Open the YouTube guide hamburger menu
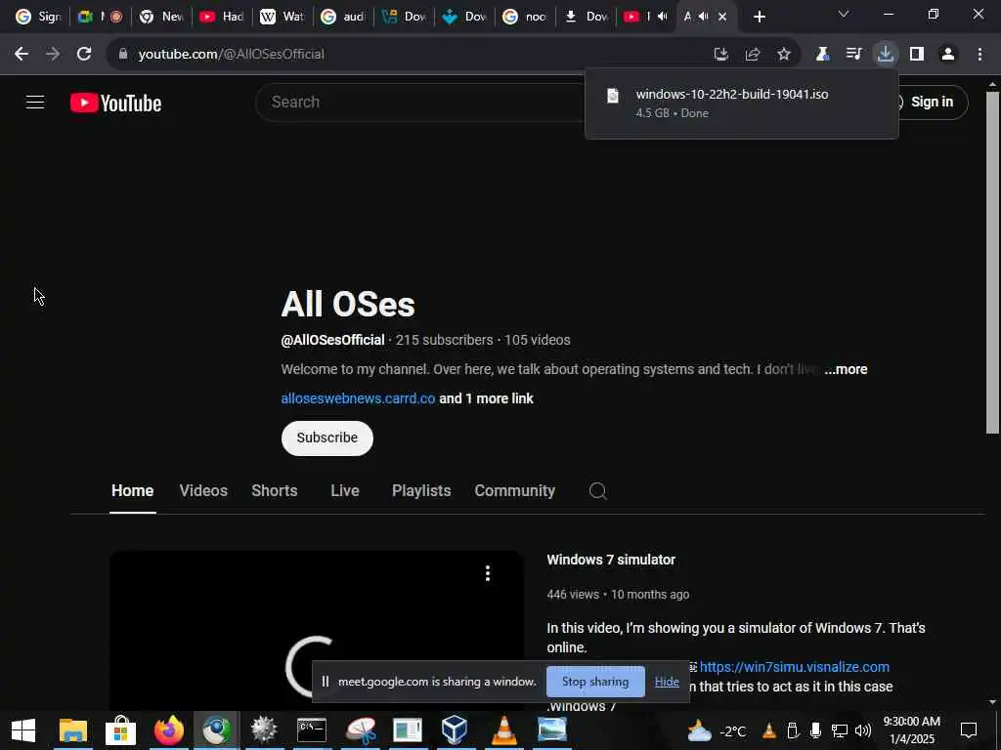This screenshot has width=1001, height=750. [35, 102]
